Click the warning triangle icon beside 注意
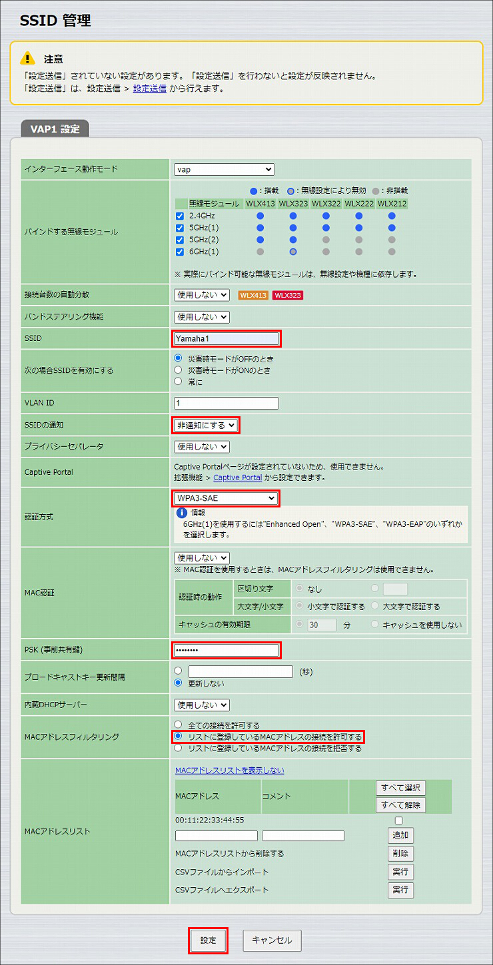Screen dimensions: 493x965 pos(29,57)
